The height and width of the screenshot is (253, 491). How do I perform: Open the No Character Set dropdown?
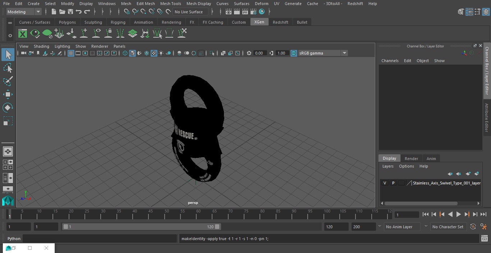click(x=448, y=227)
